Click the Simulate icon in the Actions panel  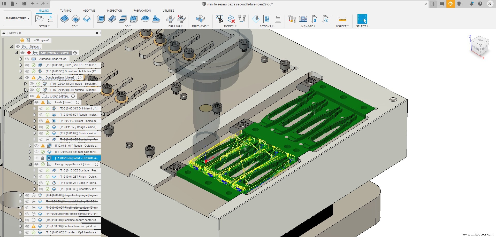256,19
